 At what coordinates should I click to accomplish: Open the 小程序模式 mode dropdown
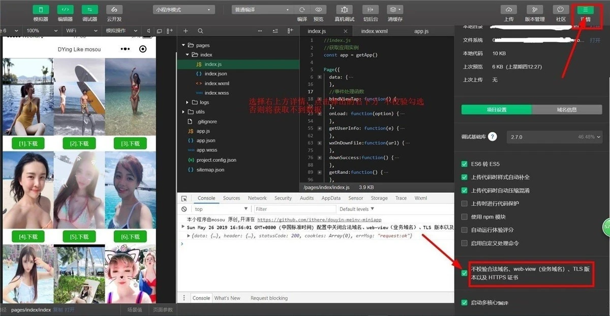(x=183, y=10)
